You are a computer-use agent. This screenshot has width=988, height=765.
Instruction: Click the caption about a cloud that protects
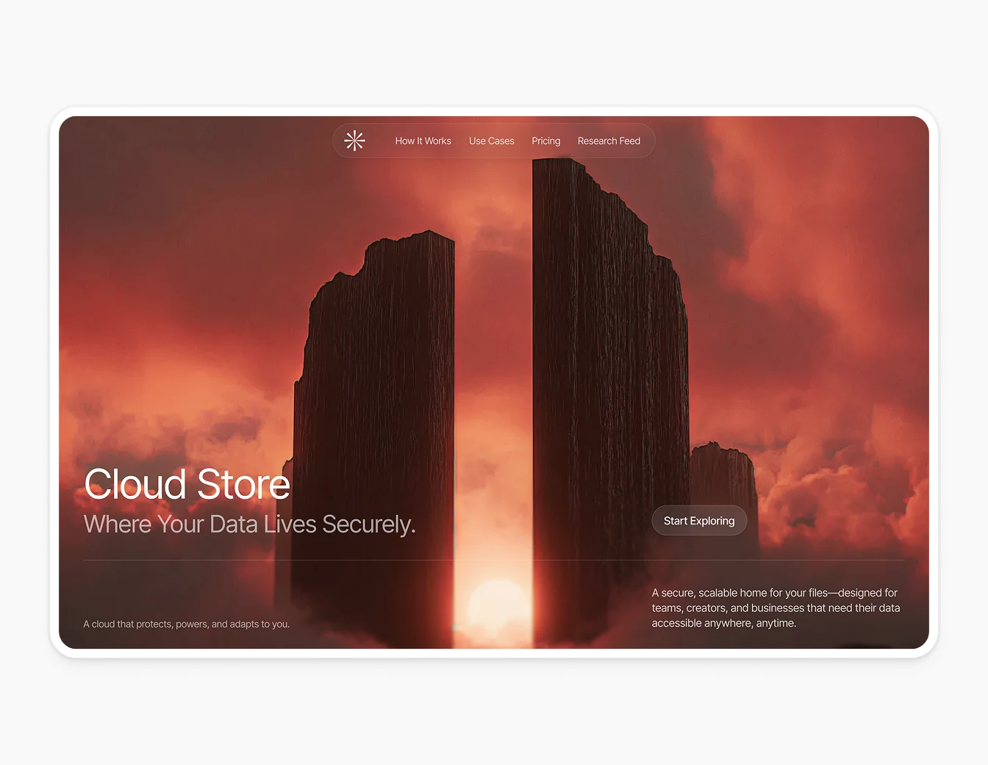coord(187,623)
